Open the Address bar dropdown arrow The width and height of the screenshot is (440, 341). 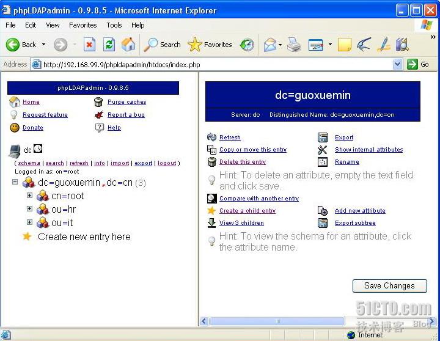[397, 65]
